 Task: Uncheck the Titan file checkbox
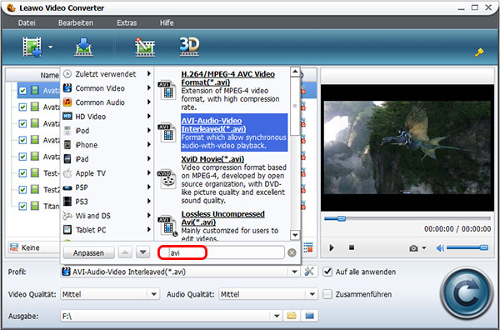tap(22, 207)
